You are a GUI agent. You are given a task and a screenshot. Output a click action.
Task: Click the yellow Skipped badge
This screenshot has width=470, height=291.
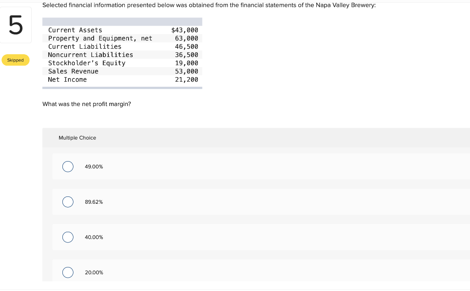[15, 60]
